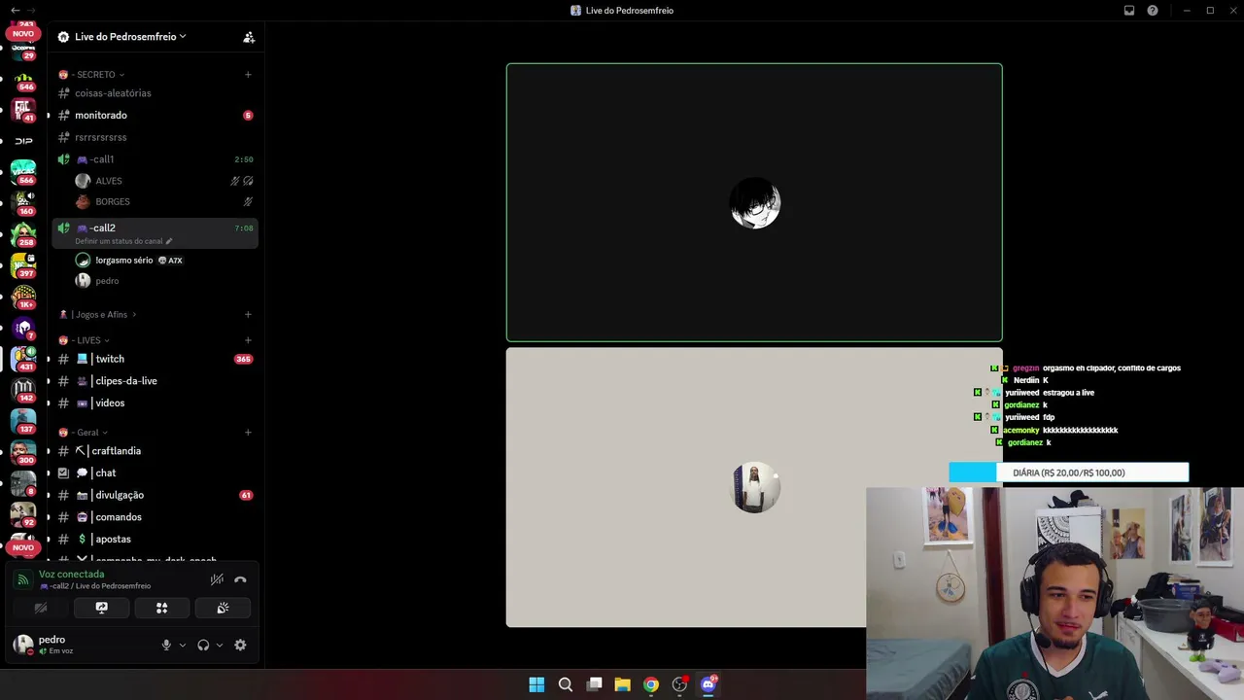Click 'Definir um status do canal' text
The image size is (1244, 700).
coord(119,241)
